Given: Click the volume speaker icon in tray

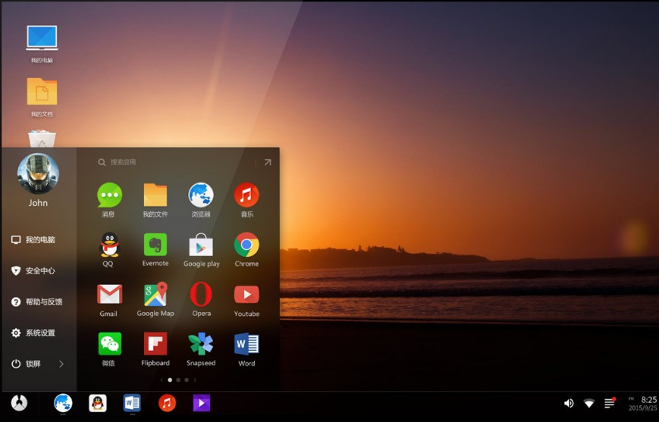Looking at the screenshot, I should pyautogui.click(x=569, y=404).
